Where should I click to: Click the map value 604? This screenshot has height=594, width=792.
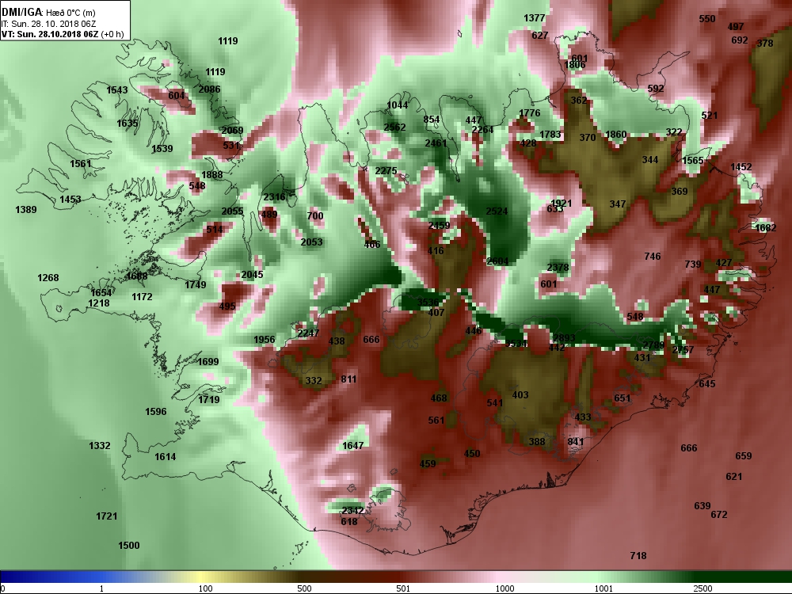pos(177,96)
